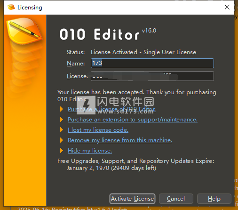The image size is (238, 210).
Task: Click the expiry date 'January 2, 1970' text
Action: point(88,168)
